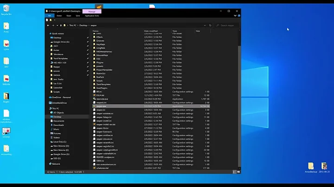
Task: Open the Share ribbon tab
Action: click(69, 16)
